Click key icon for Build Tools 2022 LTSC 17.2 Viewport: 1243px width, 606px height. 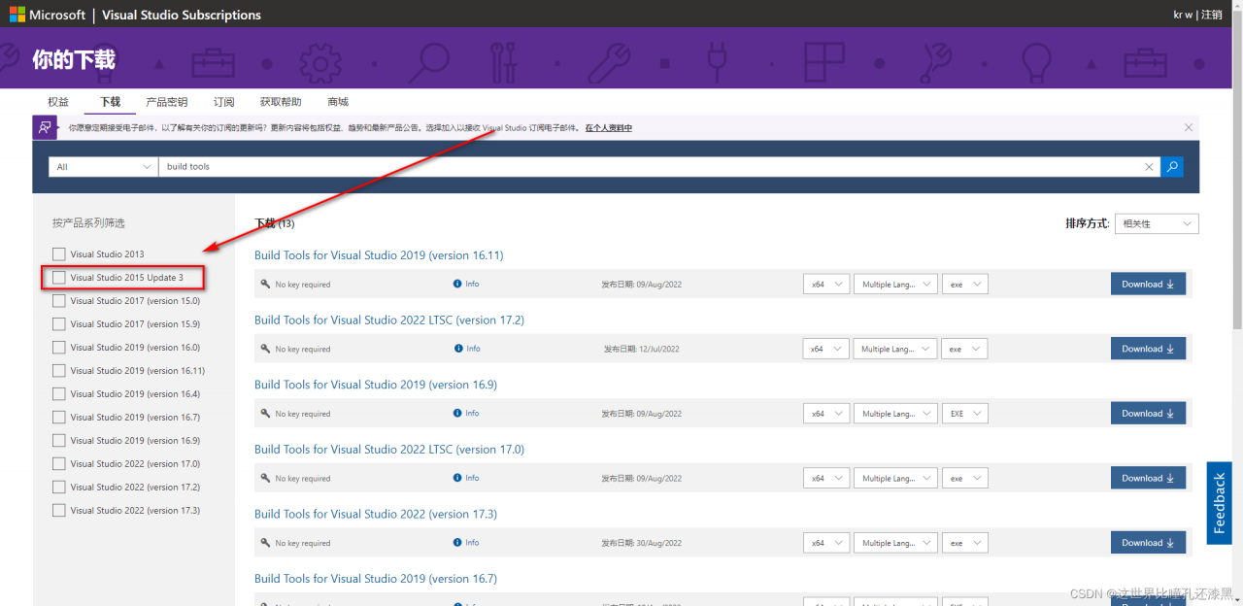[265, 349]
